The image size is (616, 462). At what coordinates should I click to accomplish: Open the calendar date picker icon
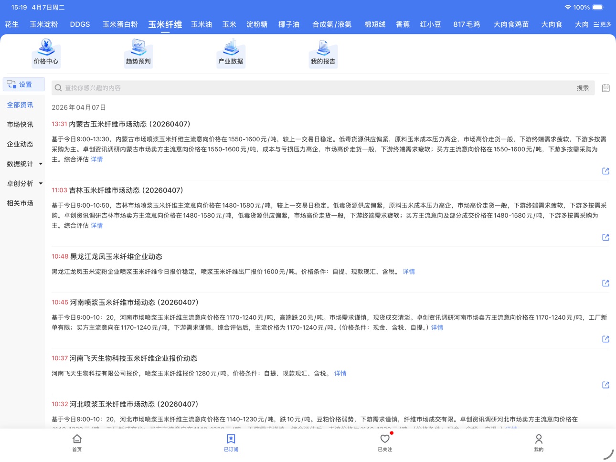click(x=605, y=88)
